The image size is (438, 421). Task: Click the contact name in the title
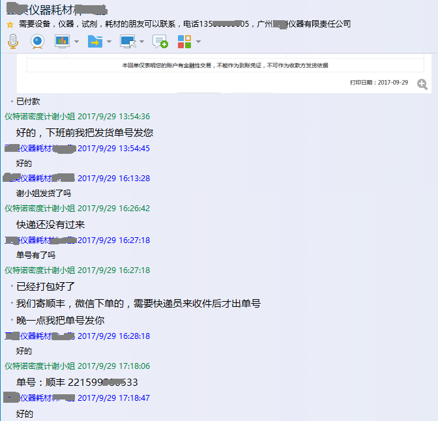click(56, 9)
